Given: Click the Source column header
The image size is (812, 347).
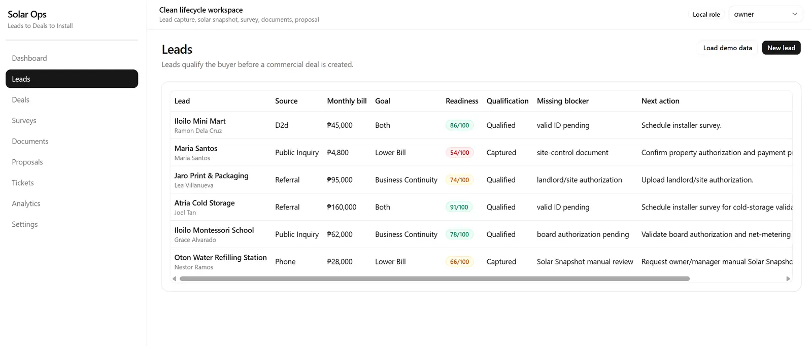Looking at the screenshot, I should (286, 101).
